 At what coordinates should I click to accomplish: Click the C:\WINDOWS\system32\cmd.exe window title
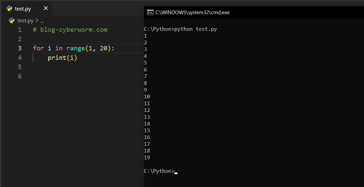(192, 13)
